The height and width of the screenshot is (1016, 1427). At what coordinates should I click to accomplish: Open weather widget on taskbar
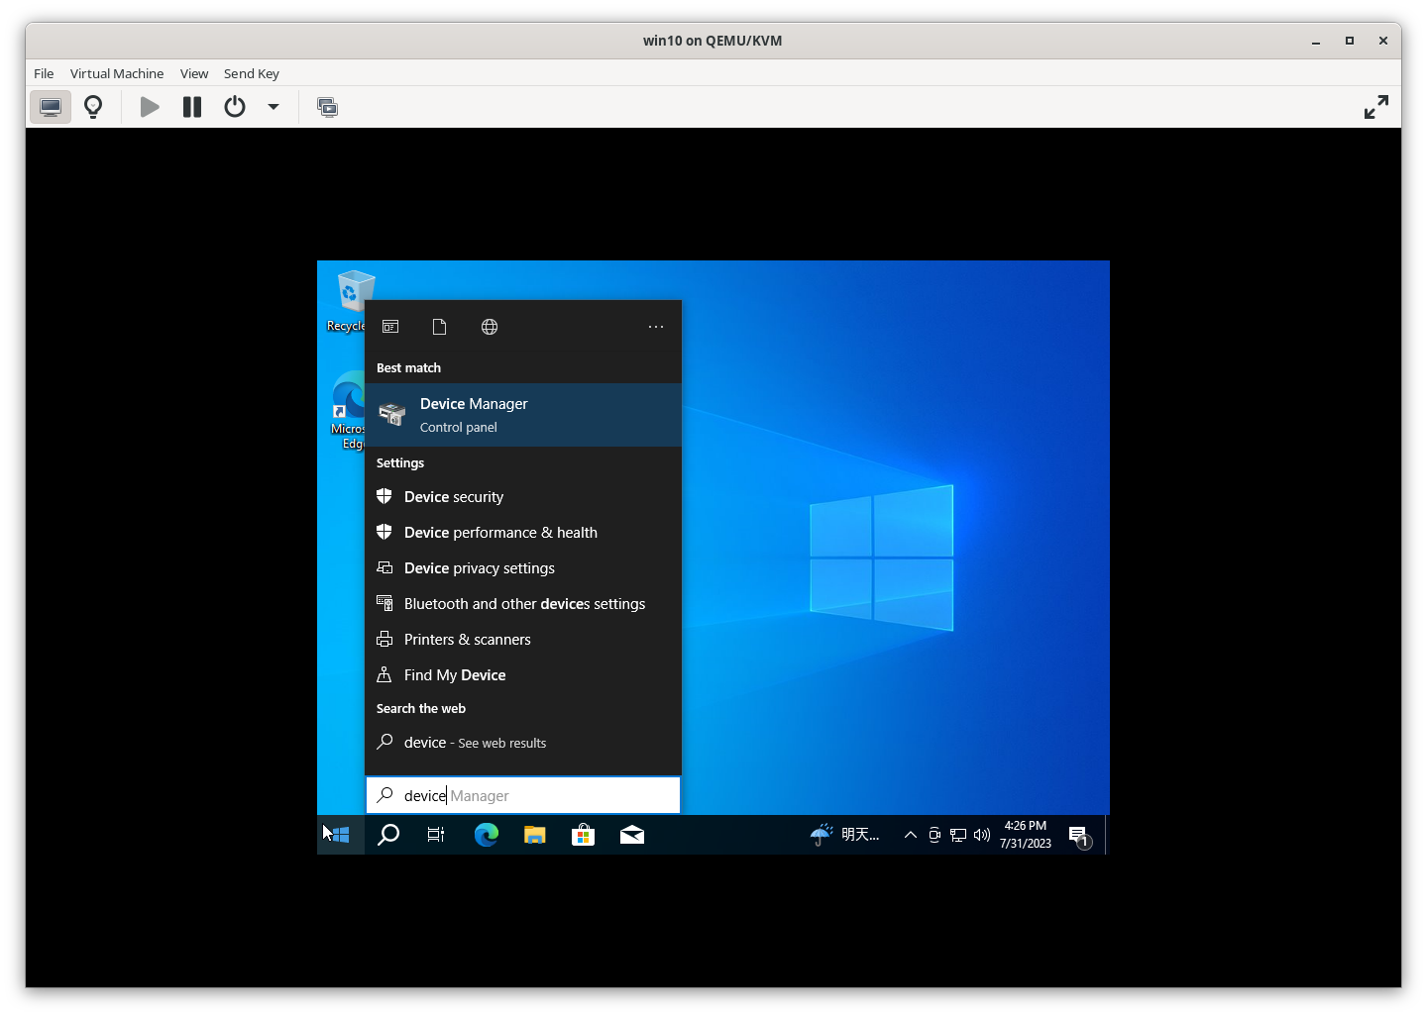pos(845,835)
